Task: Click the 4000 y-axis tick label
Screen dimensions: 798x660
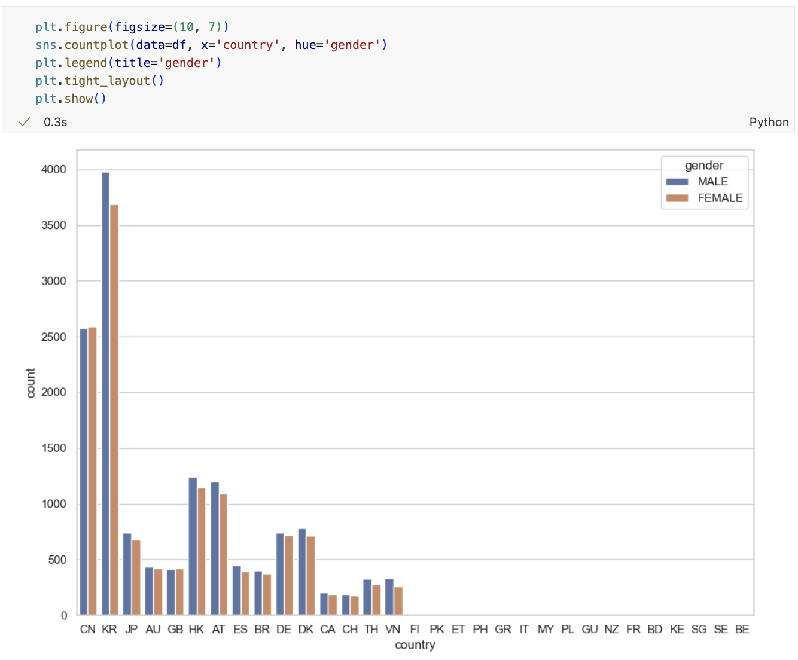Action: click(x=54, y=170)
